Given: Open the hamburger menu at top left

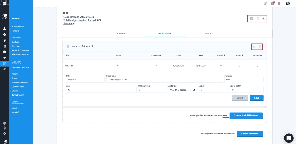Looking at the screenshot, I should pyautogui.click(x=5, y=4).
